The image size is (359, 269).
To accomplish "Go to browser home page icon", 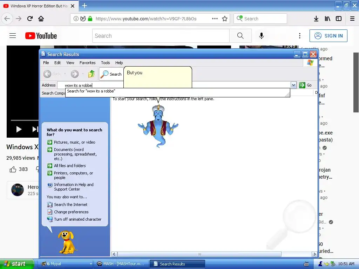I will [41, 19].
